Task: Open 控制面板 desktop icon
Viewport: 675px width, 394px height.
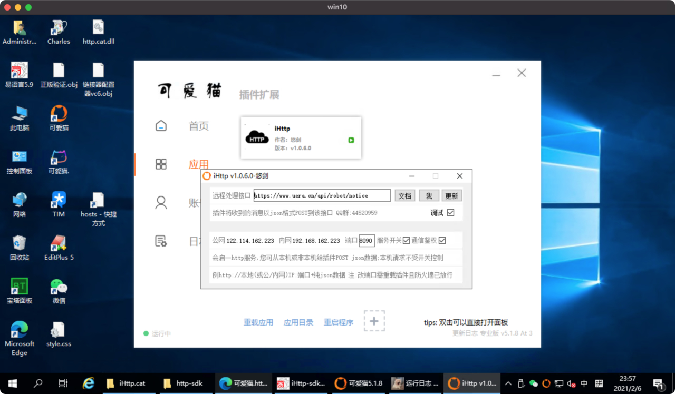Action: point(20,162)
